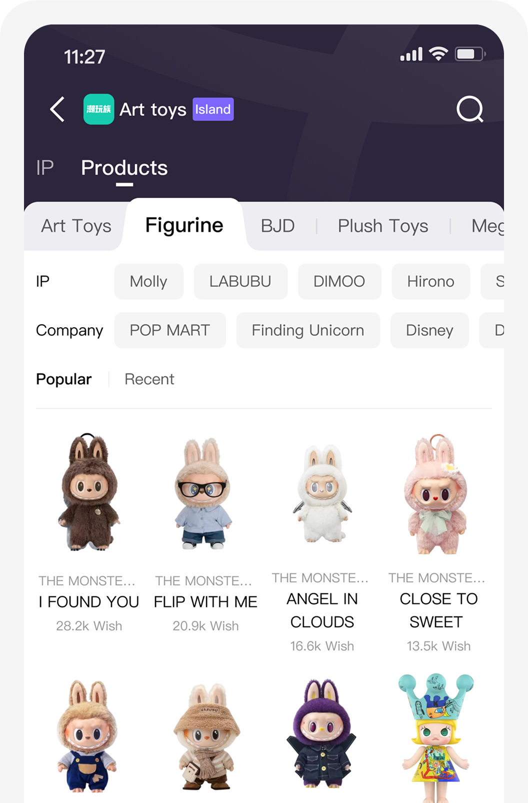Choose the Finding Unicorn company filter

pyautogui.click(x=308, y=330)
